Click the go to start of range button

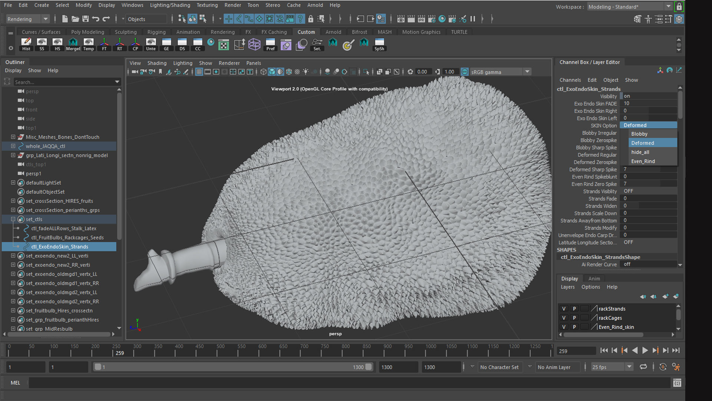point(604,351)
